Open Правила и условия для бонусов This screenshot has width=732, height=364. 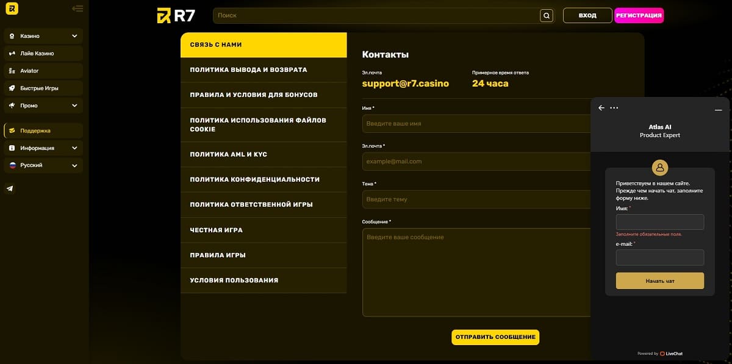[x=264, y=95]
